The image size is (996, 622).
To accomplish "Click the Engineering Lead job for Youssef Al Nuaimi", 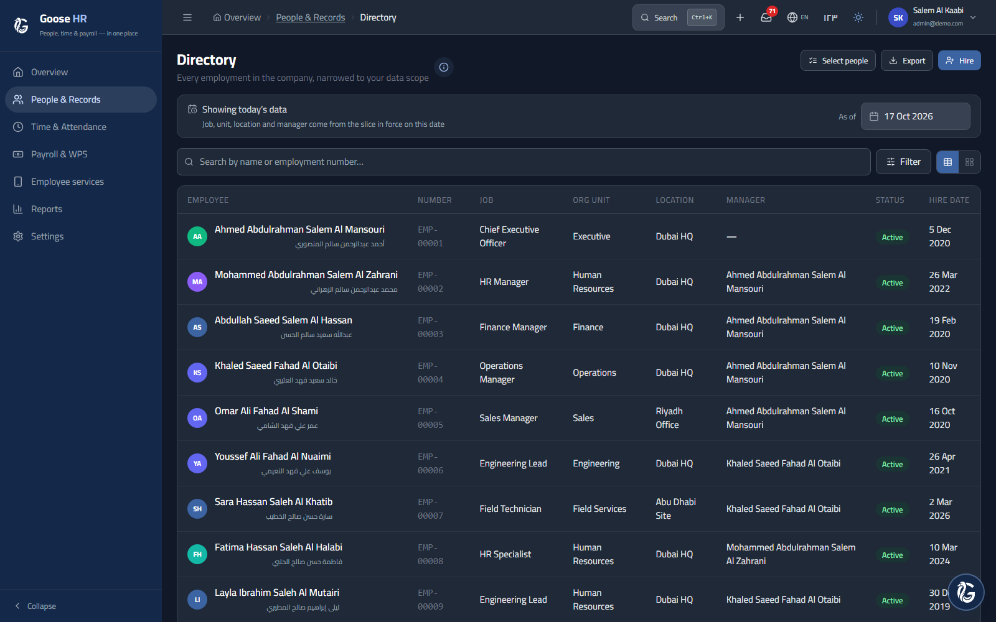I will (513, 463).
